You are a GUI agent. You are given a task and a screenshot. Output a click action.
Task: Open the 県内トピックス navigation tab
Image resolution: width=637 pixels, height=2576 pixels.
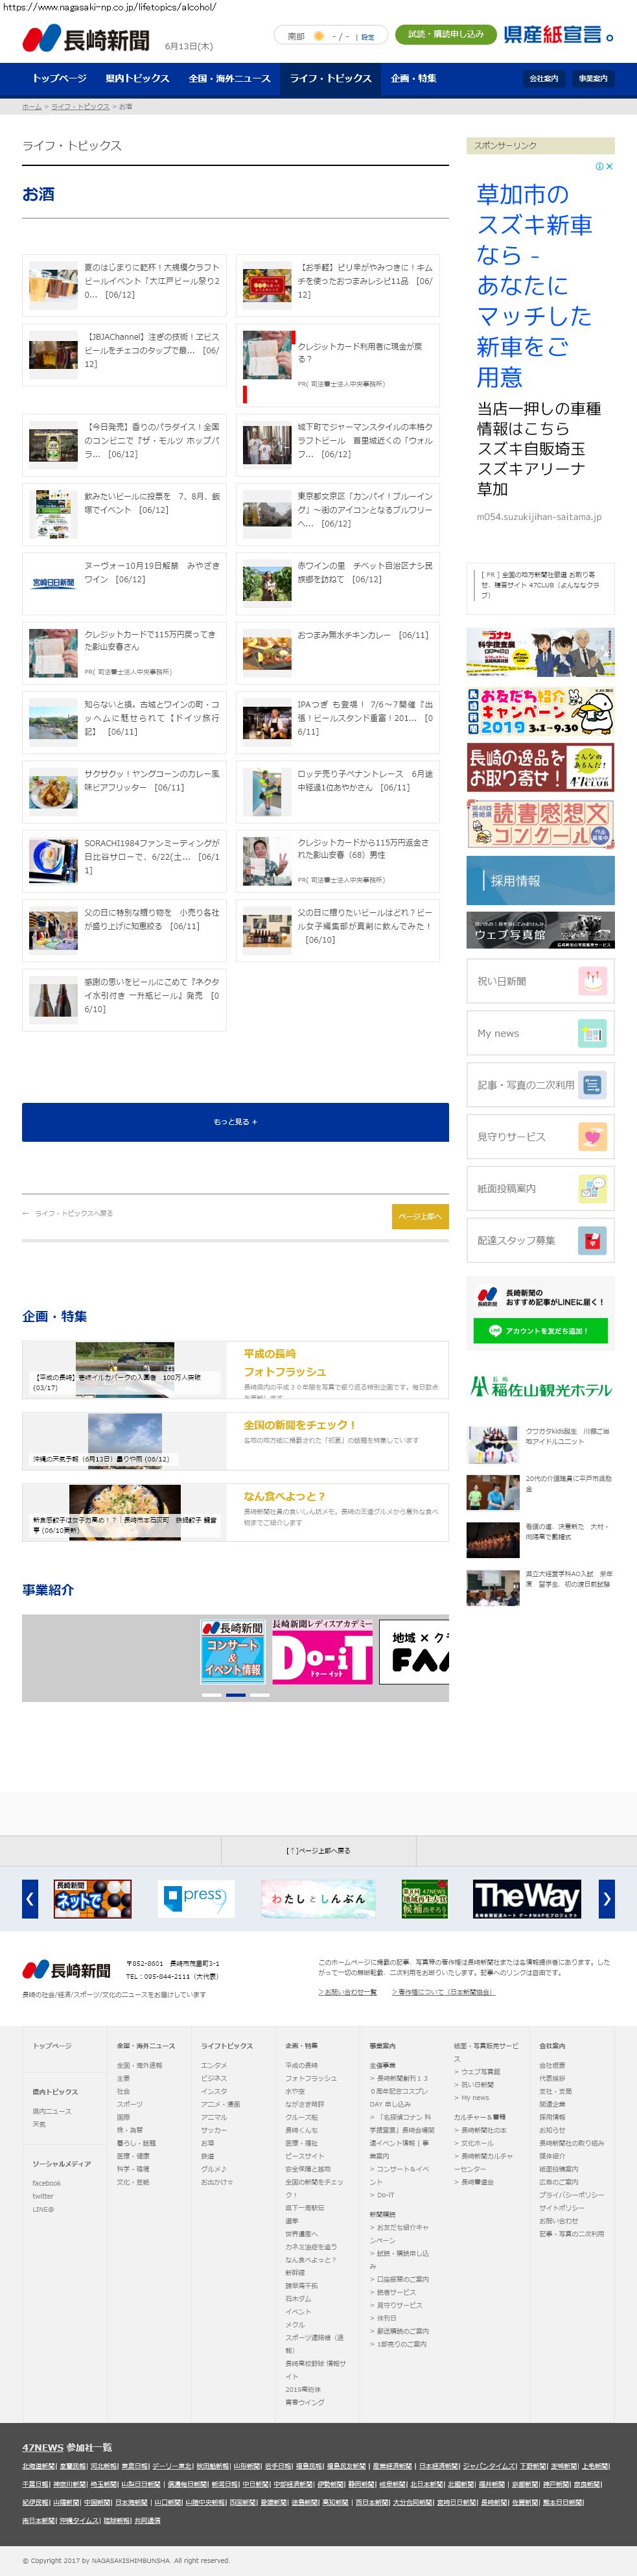[137, 78]
